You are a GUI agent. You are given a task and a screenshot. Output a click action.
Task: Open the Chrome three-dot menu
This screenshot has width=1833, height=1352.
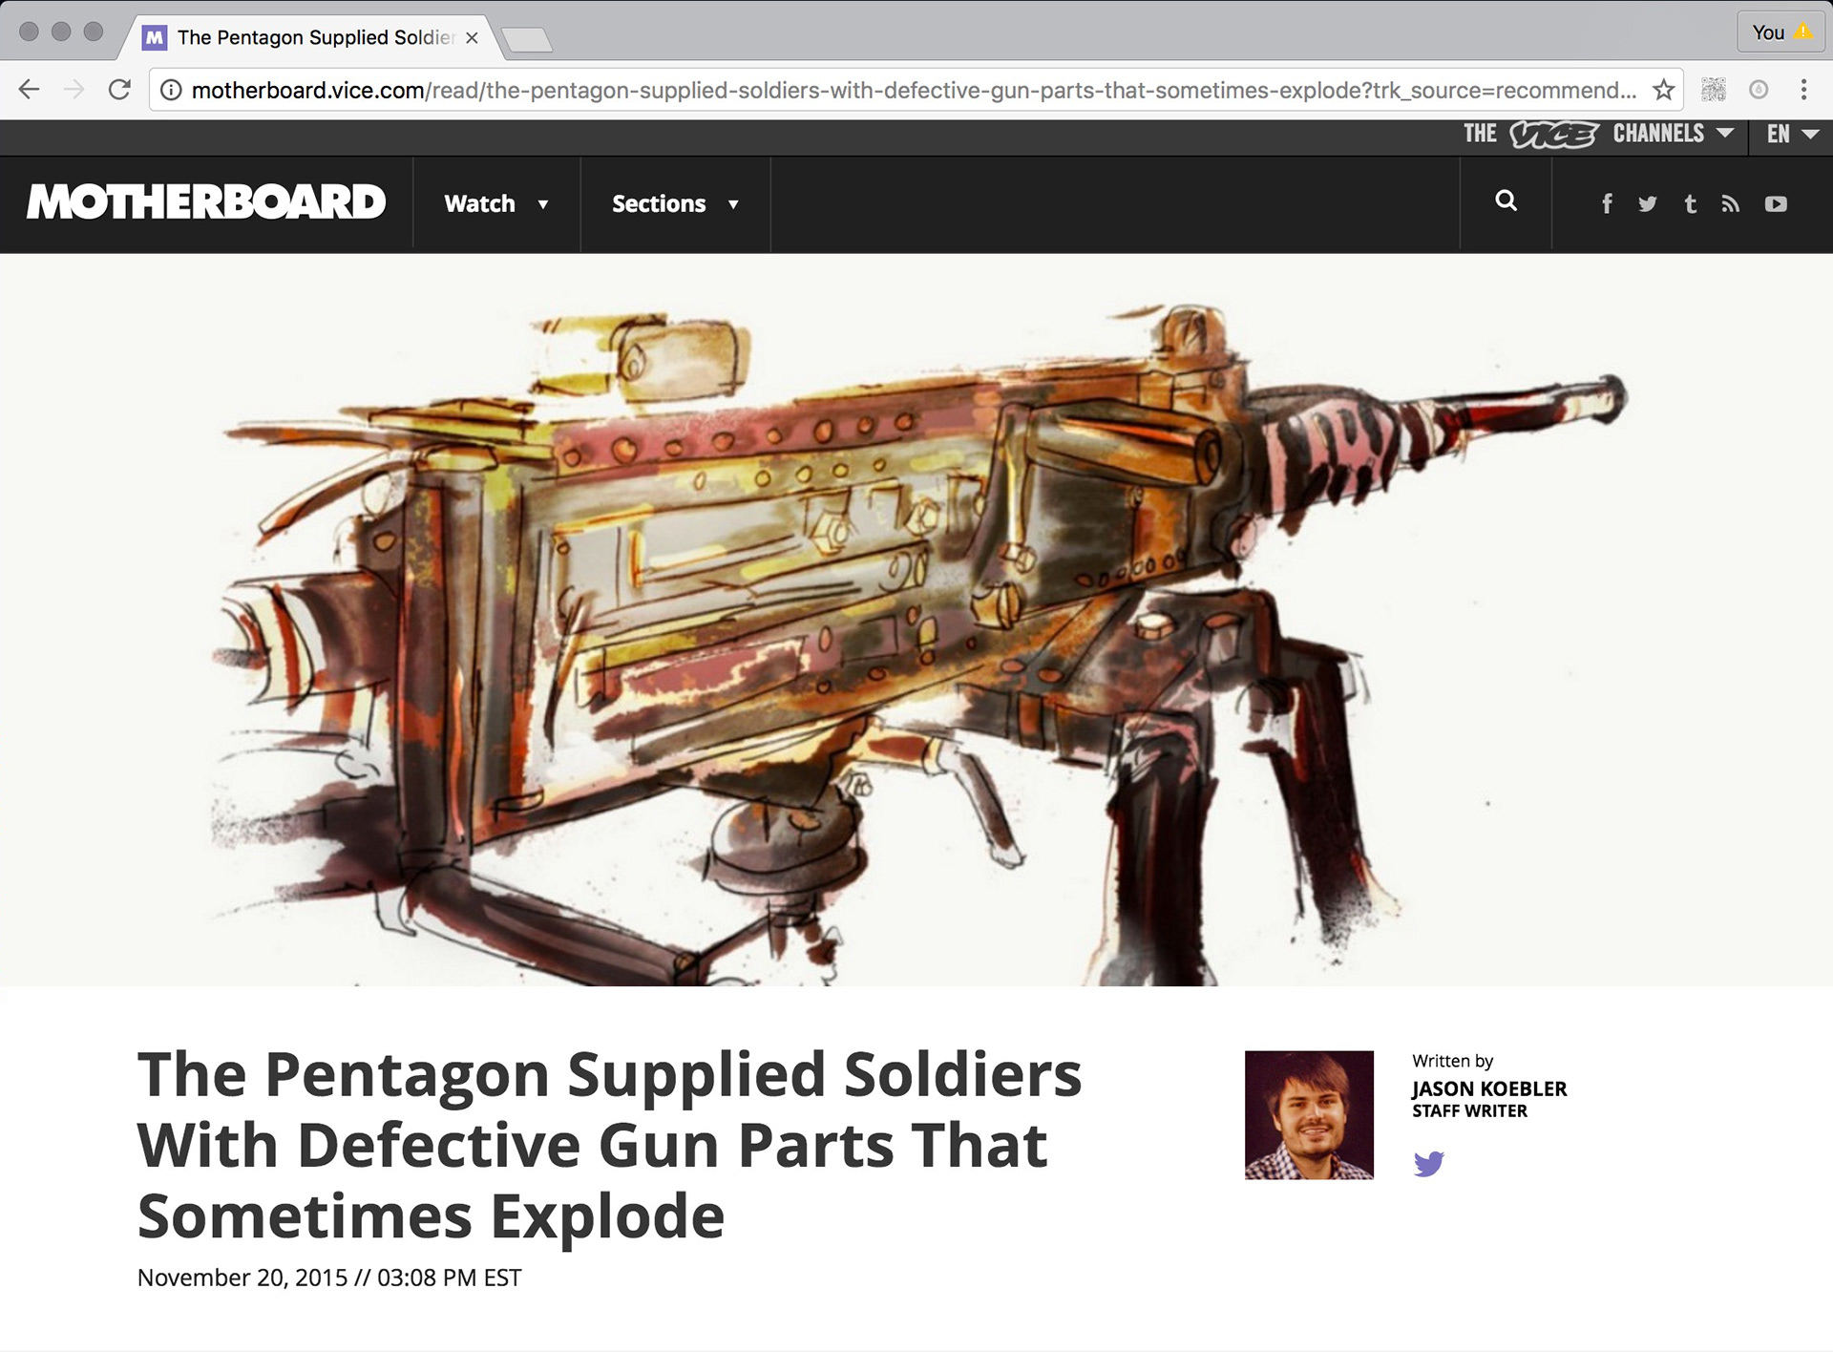point(1803,90)
